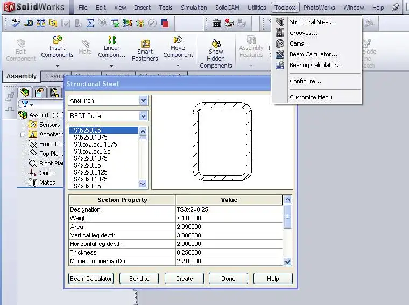Screen dimensions: 409x305
Task: Open the Ansi Inch standard dropdown
Action: [x=143, y=100]
